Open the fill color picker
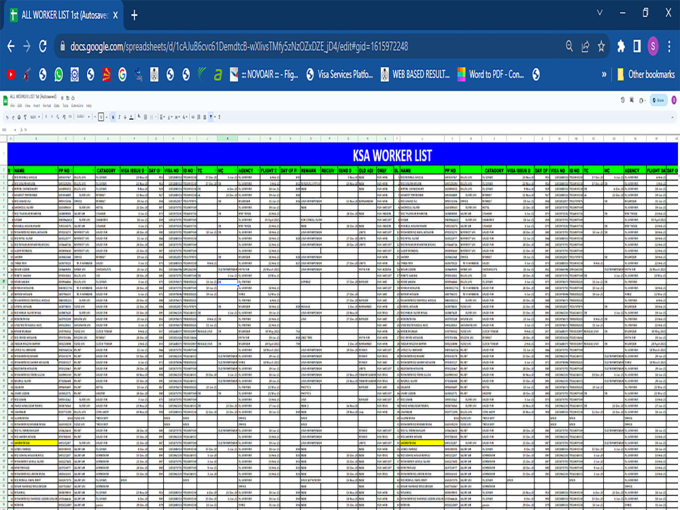 coord(139,117)
